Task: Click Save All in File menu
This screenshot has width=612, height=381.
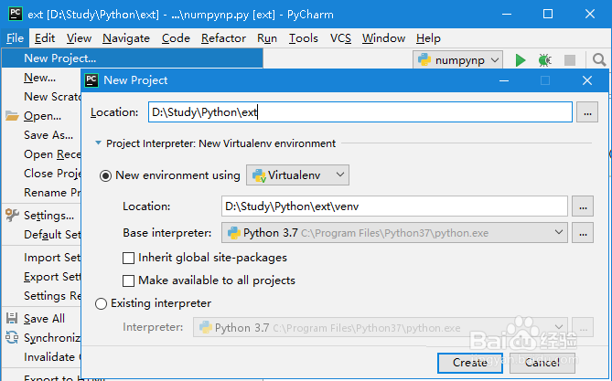Action: pyautogui.click(x=44, y=319)
